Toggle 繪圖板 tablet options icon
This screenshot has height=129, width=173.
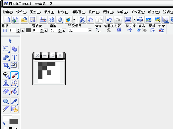(x=109, y=30)
